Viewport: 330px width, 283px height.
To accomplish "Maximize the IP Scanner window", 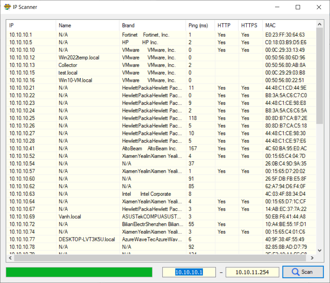I will [298, 7].
